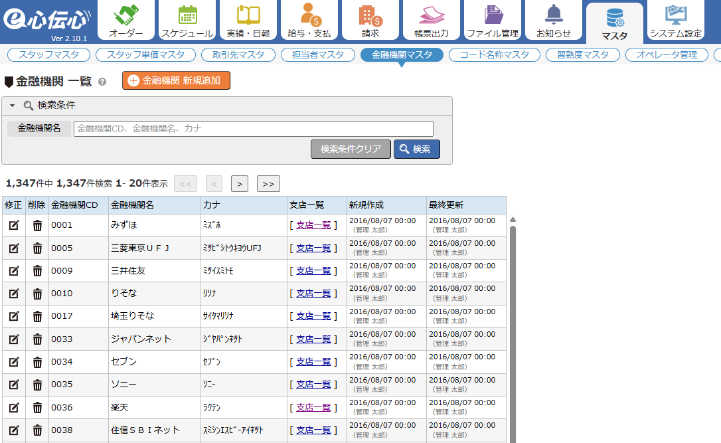Delete the ジャパンネット row

coord(37,339)
